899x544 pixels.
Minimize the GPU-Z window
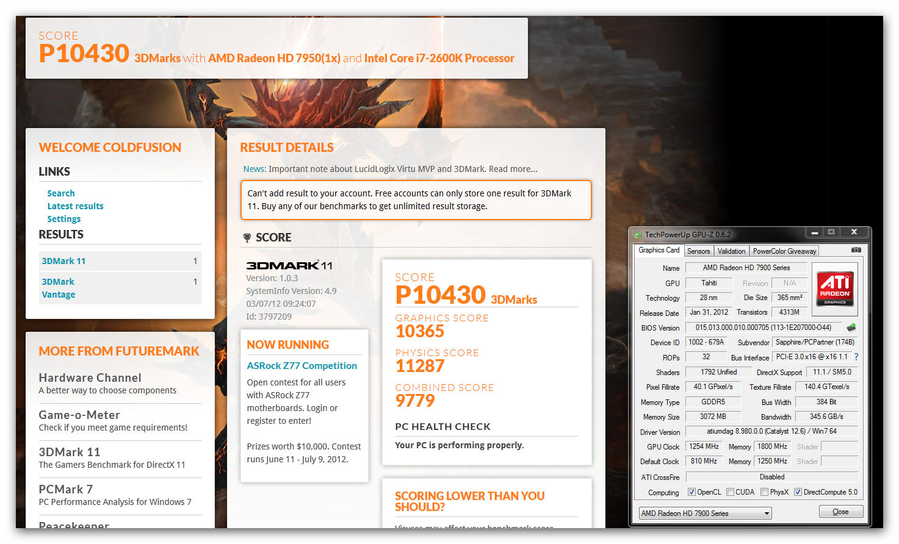point(814,232)
